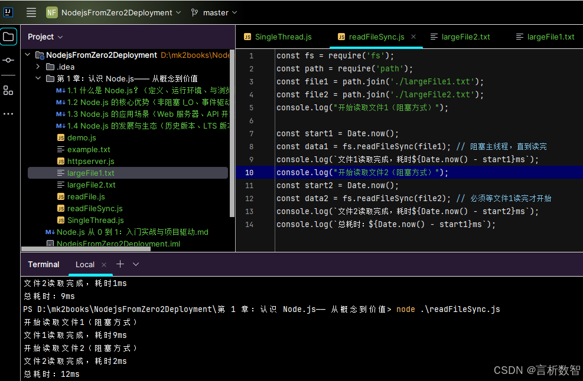Click the text icon on largeFile2.txt tab
583x381 pixels.
tap(434, 37)
